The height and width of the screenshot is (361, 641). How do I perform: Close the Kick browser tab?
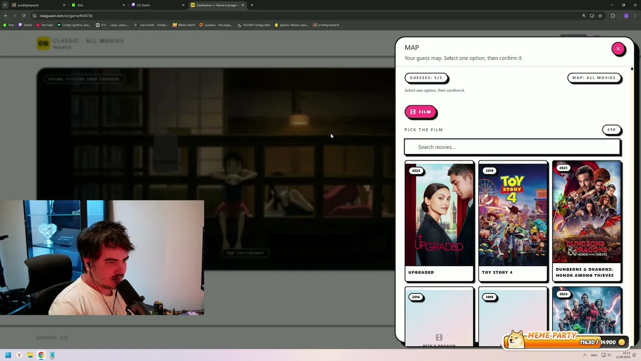[124, 5]
